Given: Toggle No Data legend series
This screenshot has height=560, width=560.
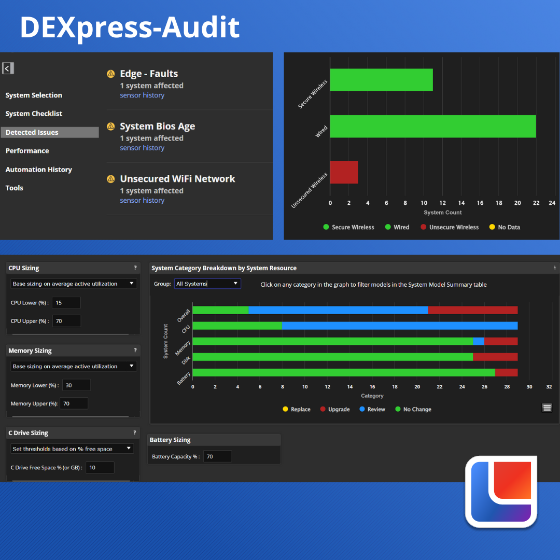Looking at the screenshot, I should click(x=505, y=227).
